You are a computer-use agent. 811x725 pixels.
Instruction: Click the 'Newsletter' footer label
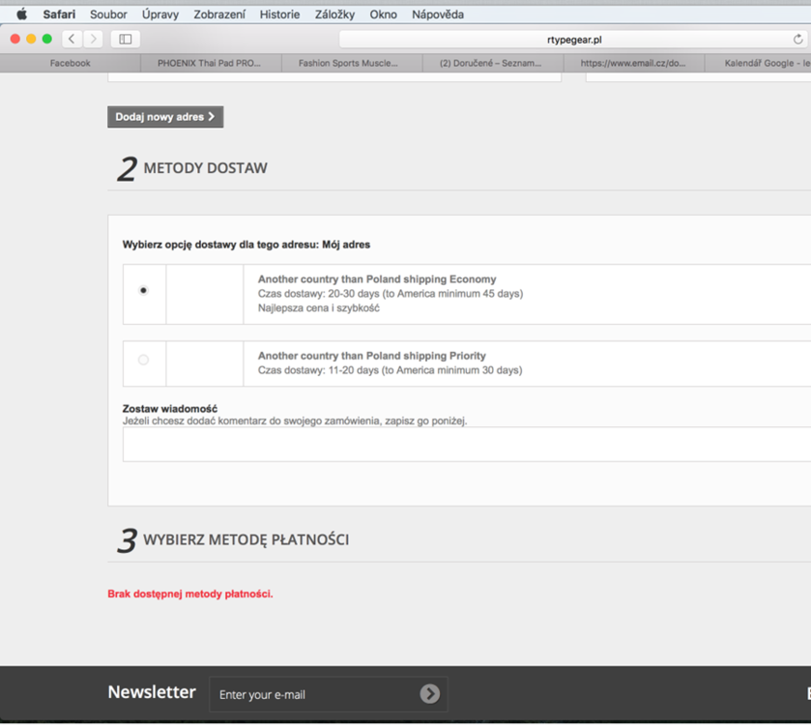pyautogui.click(x=152, y=692)
